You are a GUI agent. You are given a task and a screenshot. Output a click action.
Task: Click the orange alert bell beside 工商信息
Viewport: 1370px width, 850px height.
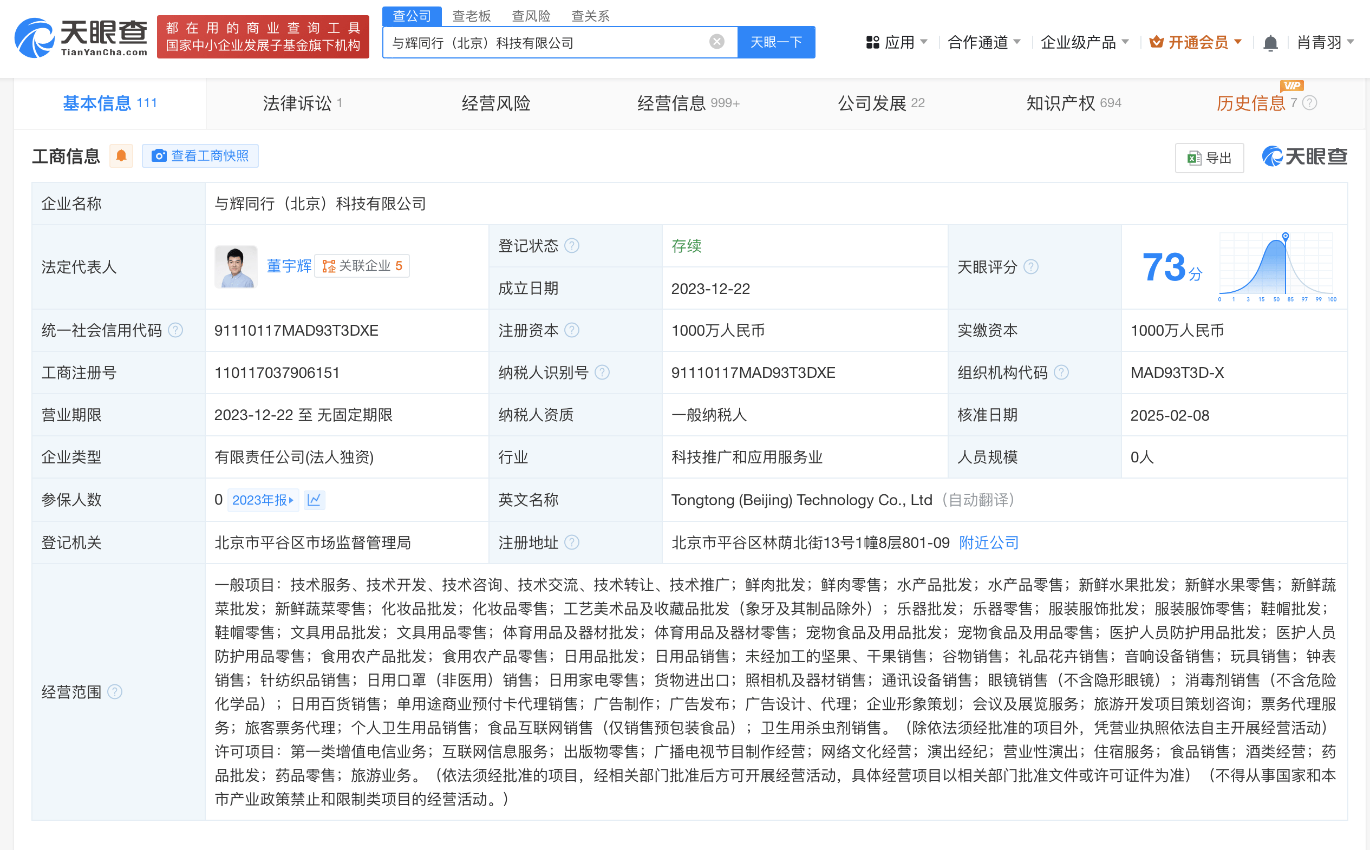click(x=121, y=156)
